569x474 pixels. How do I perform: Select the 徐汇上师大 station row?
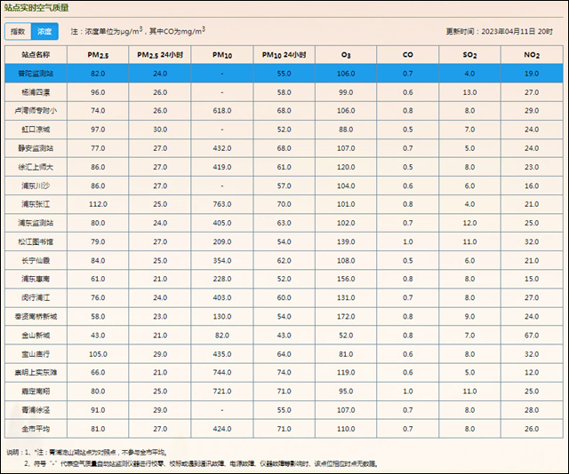[x=284, y=167]
